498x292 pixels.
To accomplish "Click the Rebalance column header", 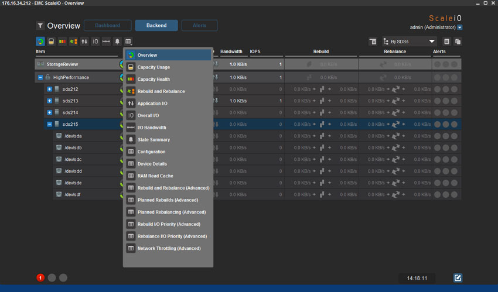I will (x=395, y=51).
